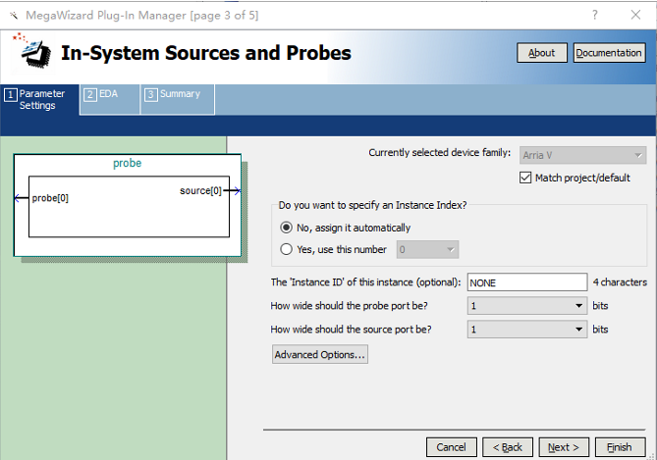This screenshot has height=460, width=657.
Task: Click the Instance ID field containing NONE
Action: 527,282
